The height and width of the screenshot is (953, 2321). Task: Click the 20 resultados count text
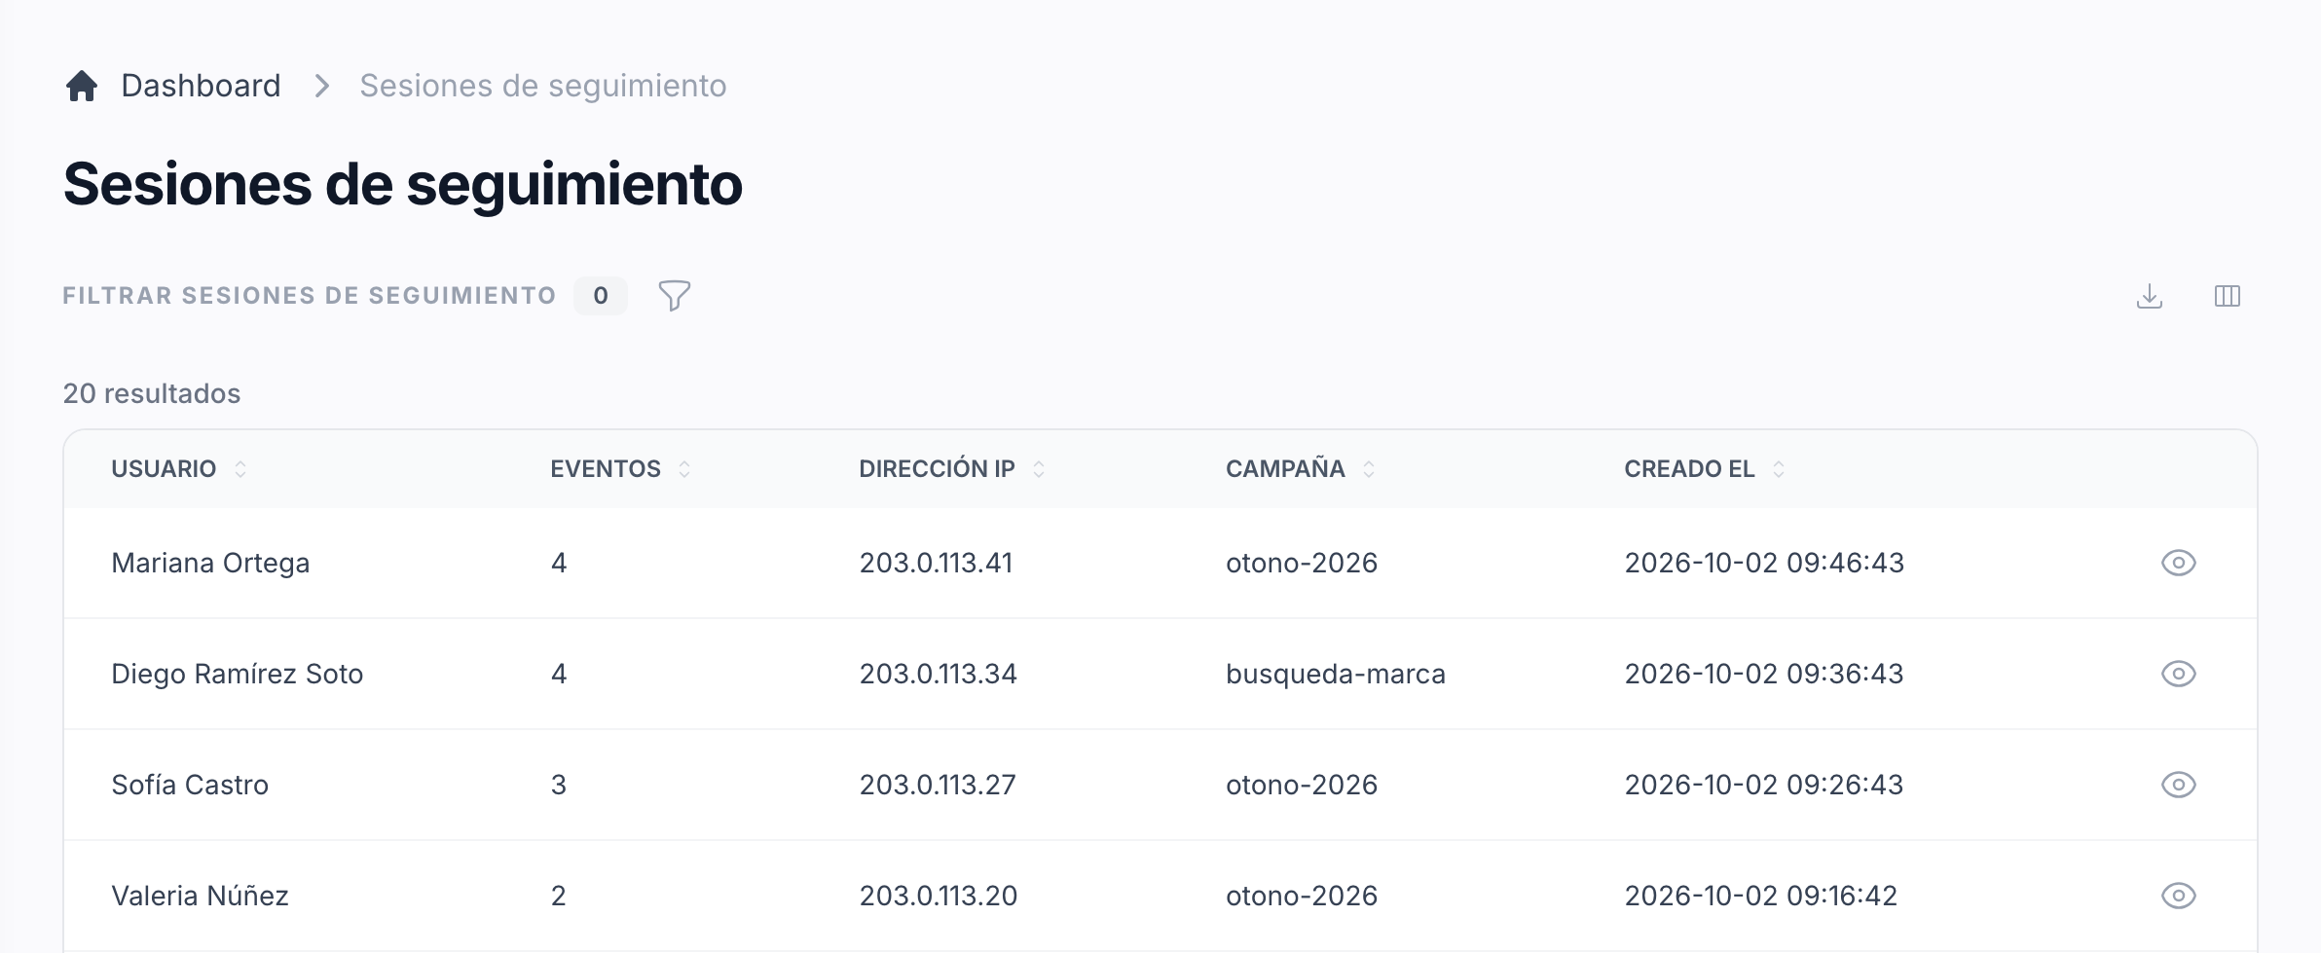pyautogui.click(x=152, y=393)
